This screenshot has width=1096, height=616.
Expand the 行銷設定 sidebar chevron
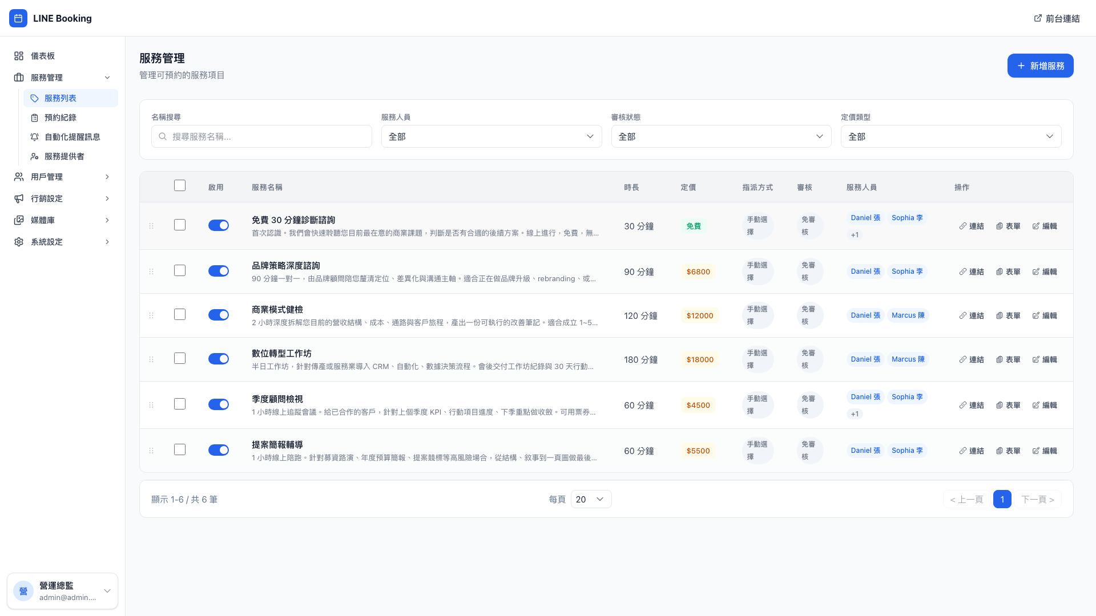tap(107, 198)
